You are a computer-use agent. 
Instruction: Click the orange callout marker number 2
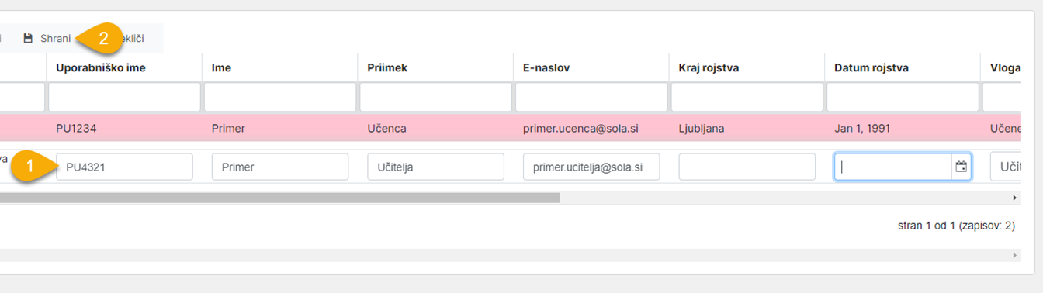coord(102,38)
